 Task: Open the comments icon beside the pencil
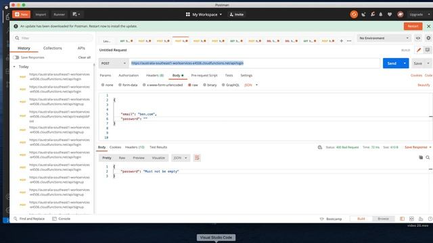coord(427,50)
